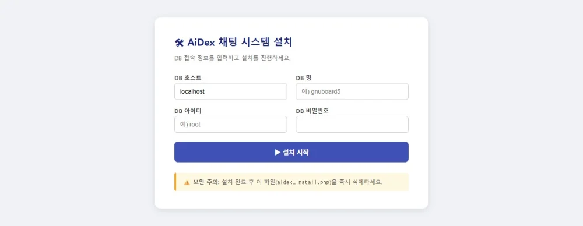This screenshot has height=226, width=583.
Task: Select the DB 명 input with gnuboard5 placeholder
Action: (x=352, y=91)
